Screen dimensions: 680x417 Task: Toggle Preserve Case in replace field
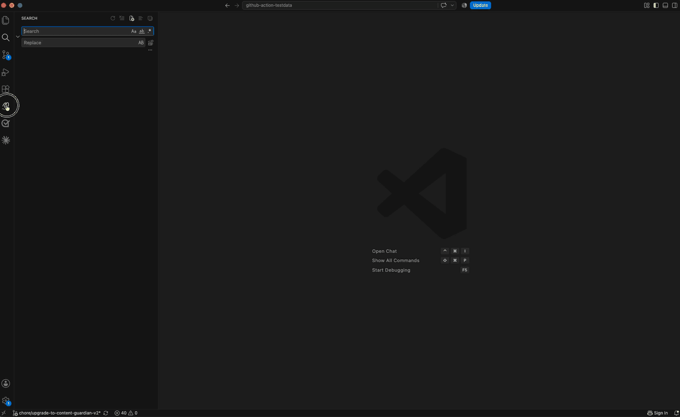tap(141, 42)
